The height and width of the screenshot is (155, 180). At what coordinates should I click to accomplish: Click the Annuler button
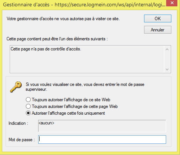point(158,30)
